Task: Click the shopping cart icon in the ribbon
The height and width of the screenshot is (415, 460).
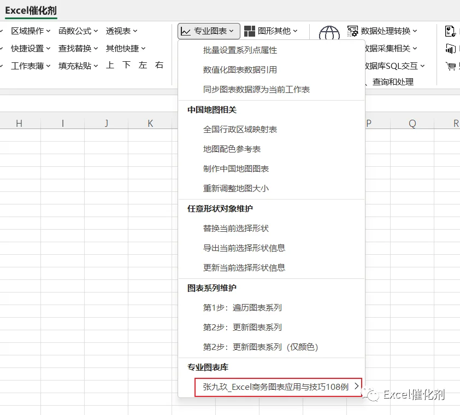Action: tap(451, 66)
